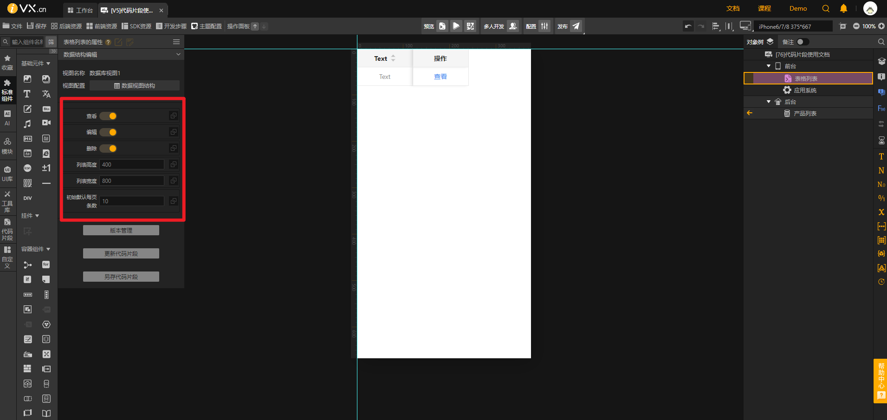Open the iPhone6/7/8 device size dropdown

point(793,26)
